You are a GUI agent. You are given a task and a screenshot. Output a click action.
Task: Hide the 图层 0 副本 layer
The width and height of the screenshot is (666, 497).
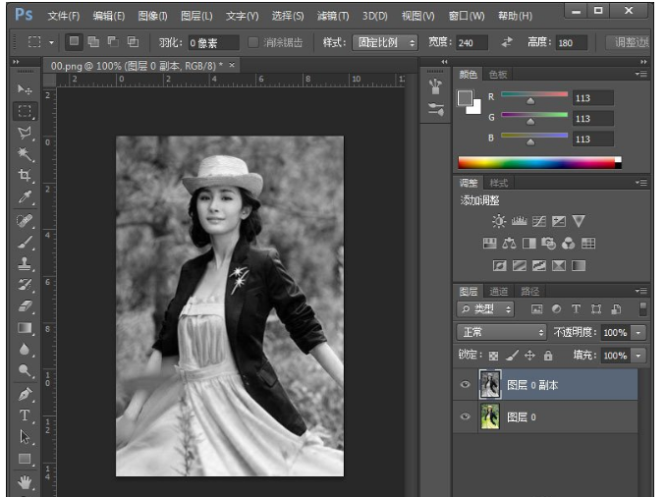[466, 385]
